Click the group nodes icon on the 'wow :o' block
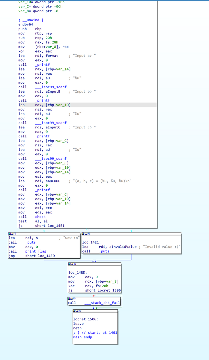209x360 pixels. click(15, 234)
